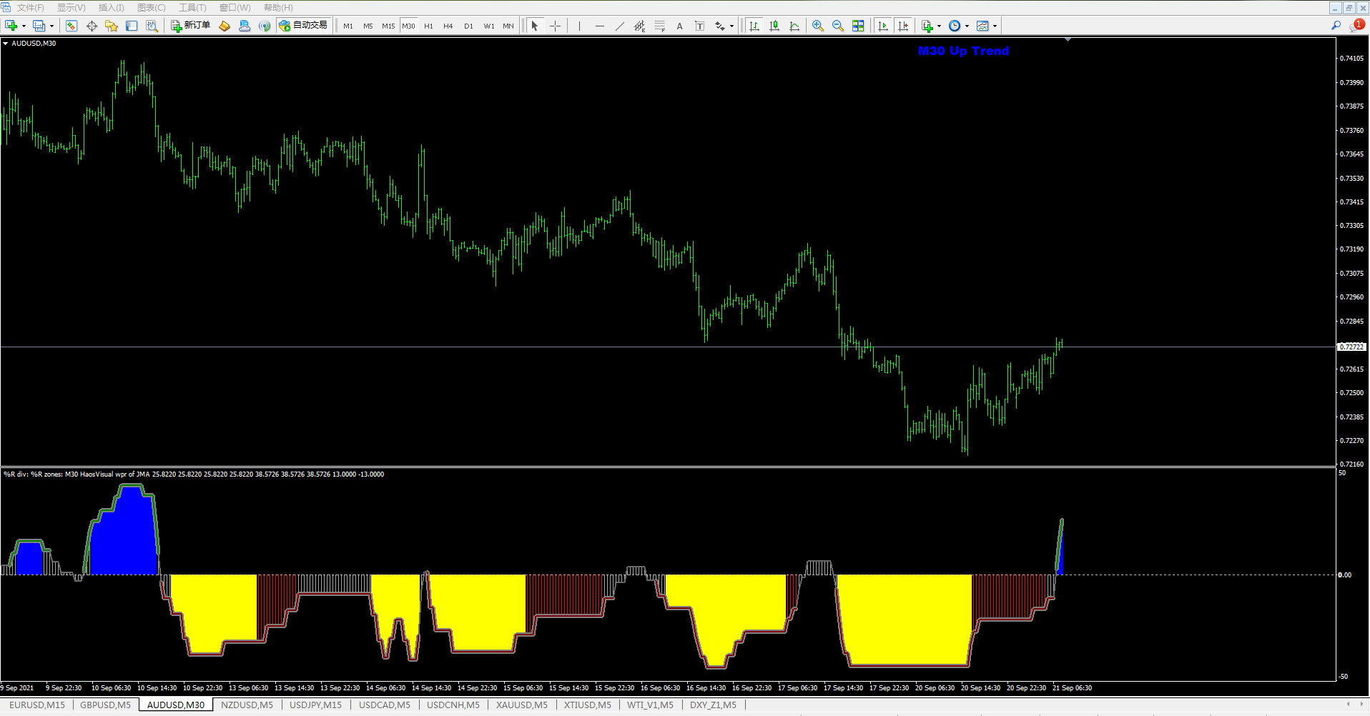Click the new chart icon
The image size is (1370, 716).
click(x=11, y=26)
